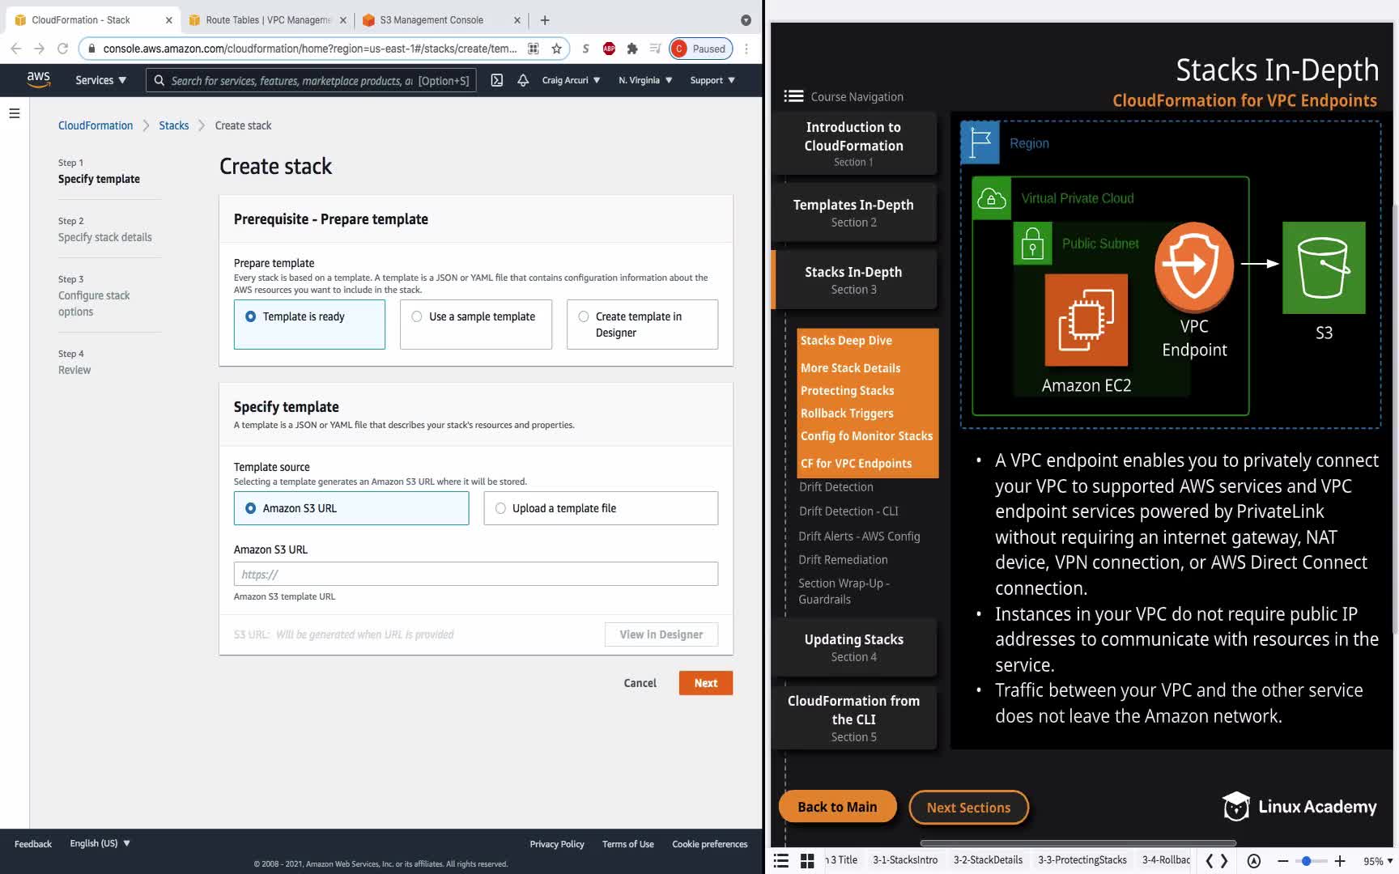Zoom out with the minus button
Viewport: 1399px width, 874px height.
click(x=1282, y=860)
